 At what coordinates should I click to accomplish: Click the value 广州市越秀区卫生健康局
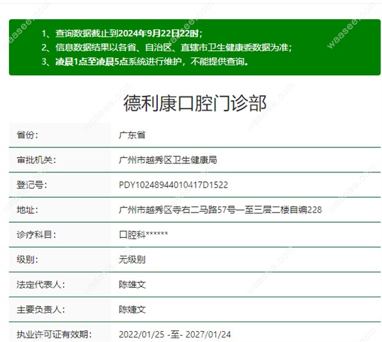(x=168, y=160)
